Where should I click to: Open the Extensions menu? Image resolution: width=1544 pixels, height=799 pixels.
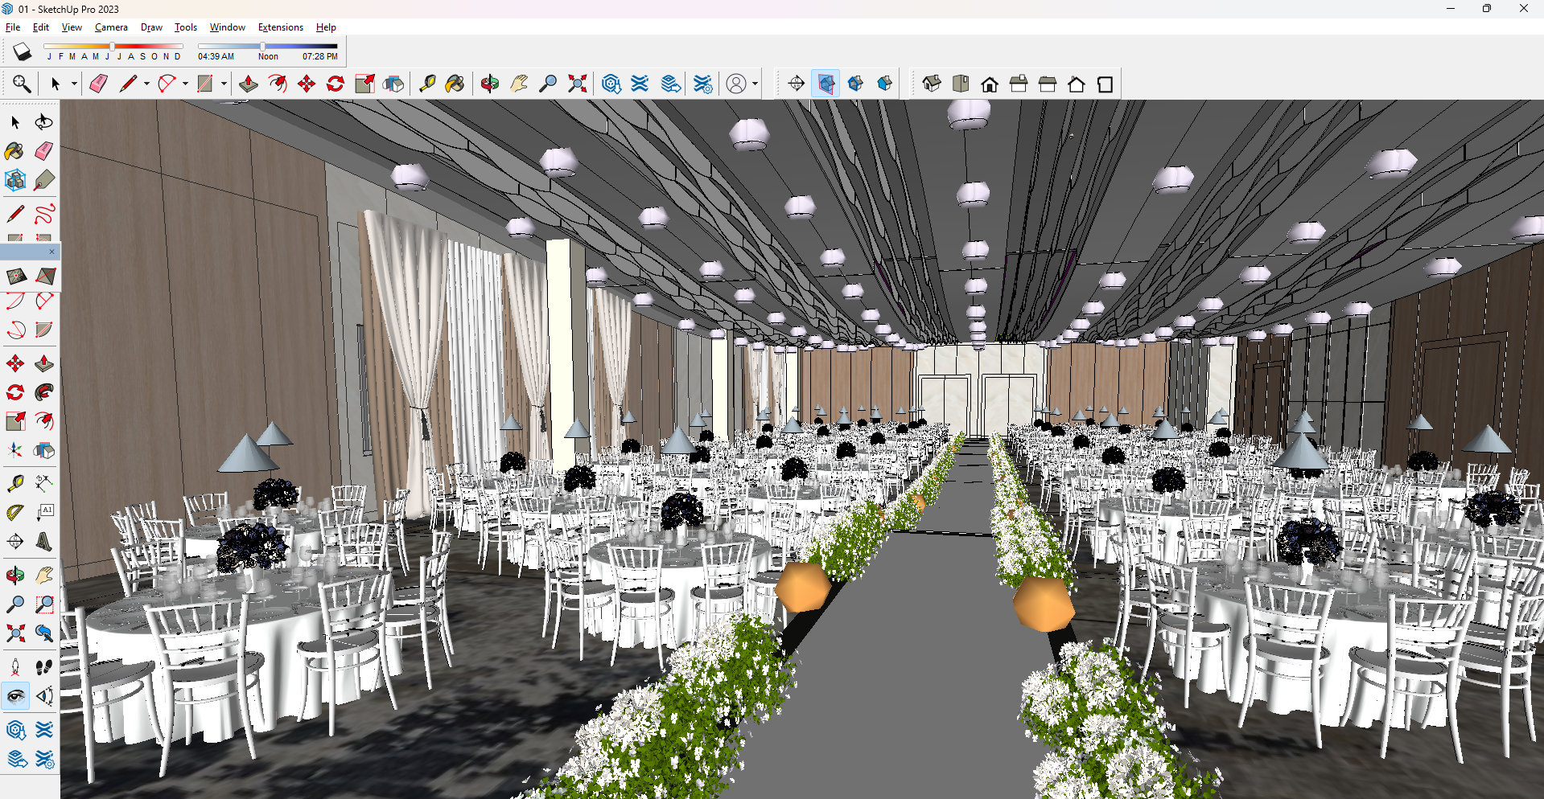click(x=280, y=27)
